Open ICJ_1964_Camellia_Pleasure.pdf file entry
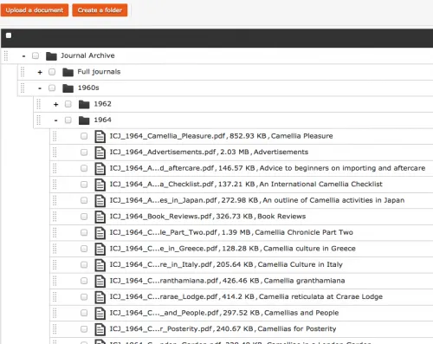Screen dimensions: 433x344 point(221,136)
